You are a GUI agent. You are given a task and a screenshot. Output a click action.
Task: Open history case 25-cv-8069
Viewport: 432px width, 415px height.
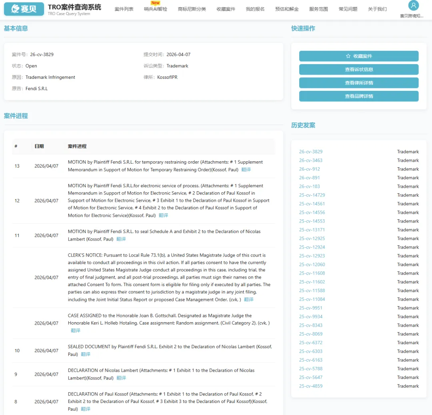click(311, 334)
